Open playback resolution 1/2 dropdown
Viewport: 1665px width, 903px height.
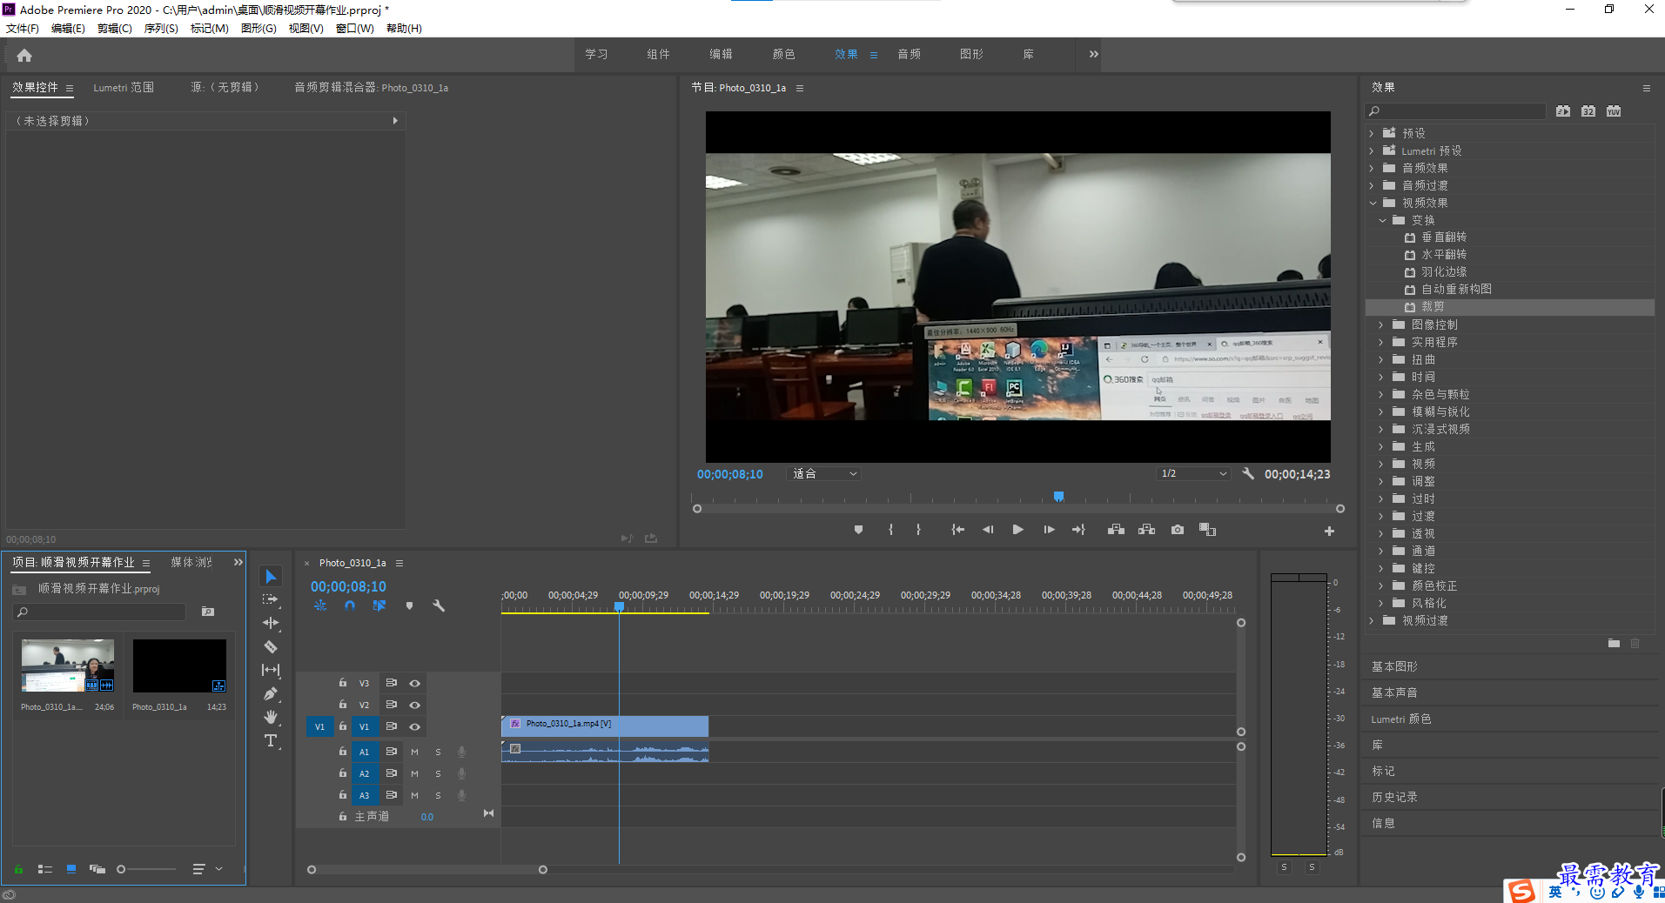point(1192,474)
